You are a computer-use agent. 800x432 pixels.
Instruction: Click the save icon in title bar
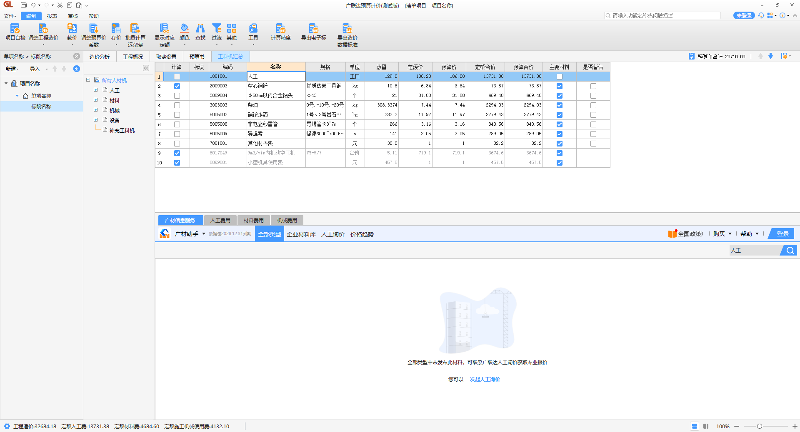click(24, 5)
